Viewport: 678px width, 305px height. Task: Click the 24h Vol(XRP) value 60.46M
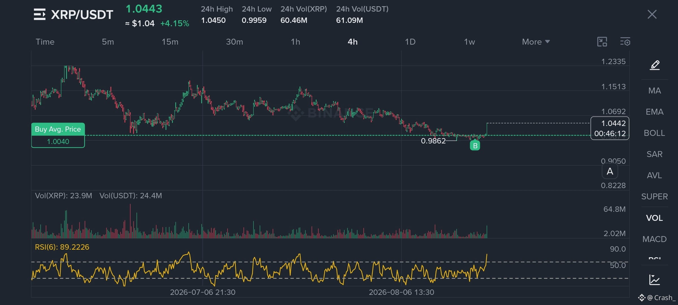coord(294,20)
